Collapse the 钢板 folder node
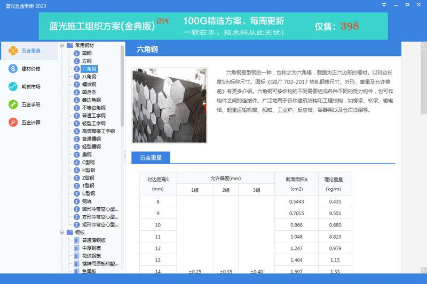Viewport: 427px width, 284px height. pyautogui.click(x=62, y=232)
